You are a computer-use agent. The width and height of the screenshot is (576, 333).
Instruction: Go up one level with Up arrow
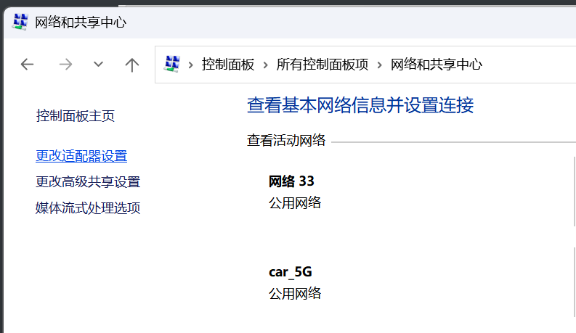(x=132, y=65)
